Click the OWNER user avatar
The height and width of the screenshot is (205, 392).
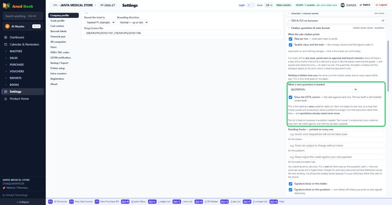point(343,5)
